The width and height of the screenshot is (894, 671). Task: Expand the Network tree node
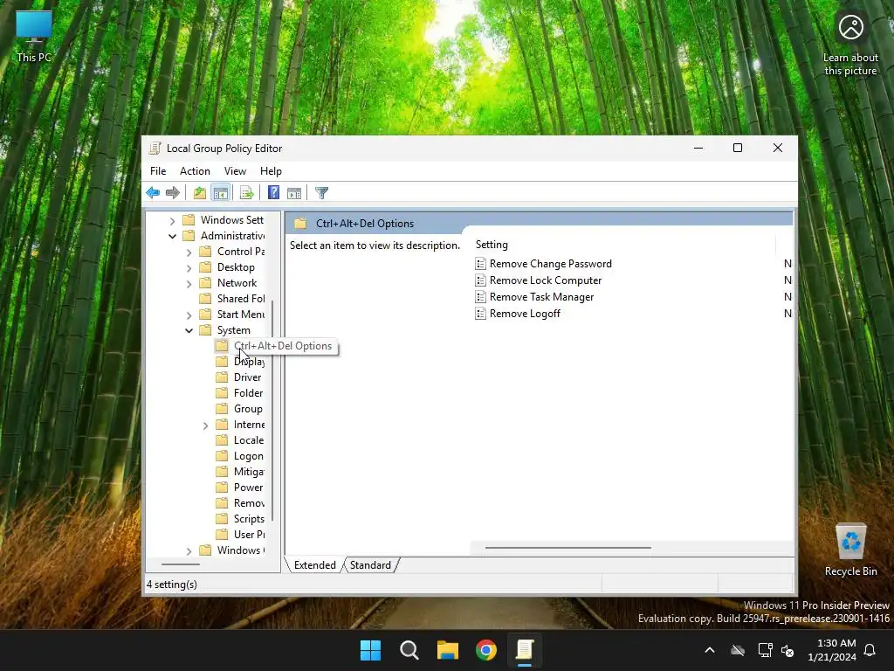click(x=189, y=283)
